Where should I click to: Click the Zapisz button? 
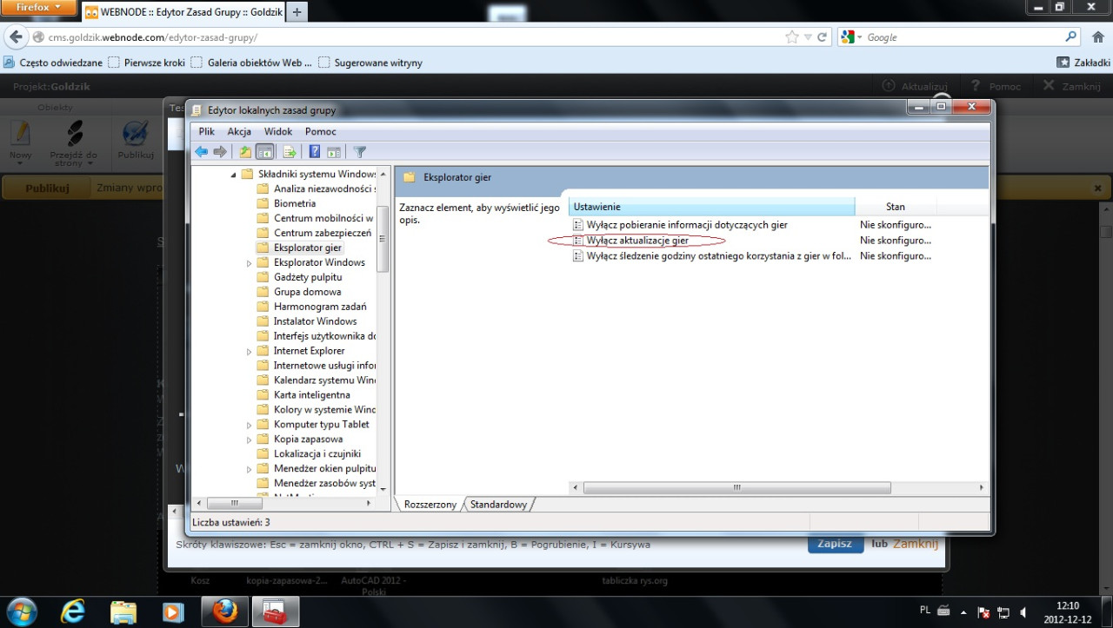point(835,544)
